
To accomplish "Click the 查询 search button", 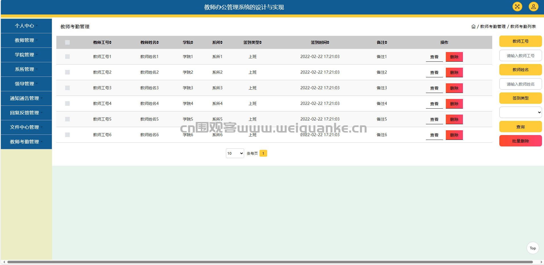I will point(520,127).
